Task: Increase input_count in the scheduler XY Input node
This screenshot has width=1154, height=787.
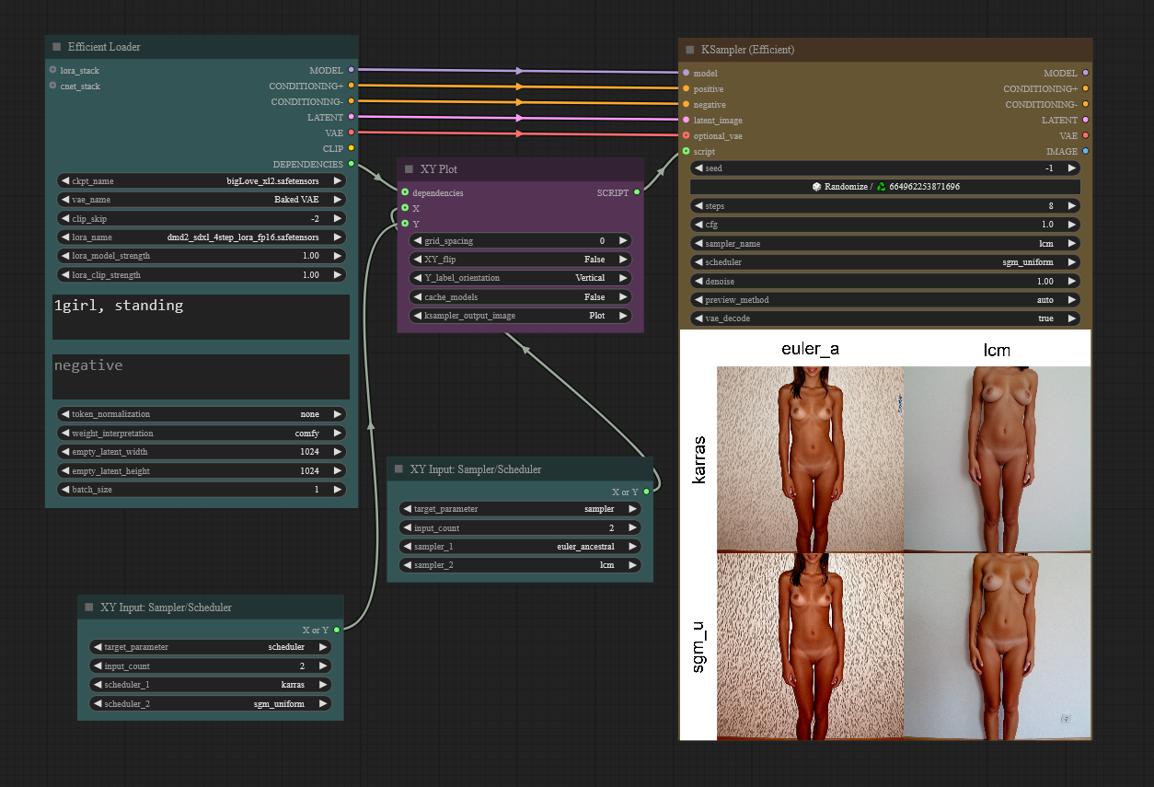Action: pyautogui.click(x=323, y=665)
